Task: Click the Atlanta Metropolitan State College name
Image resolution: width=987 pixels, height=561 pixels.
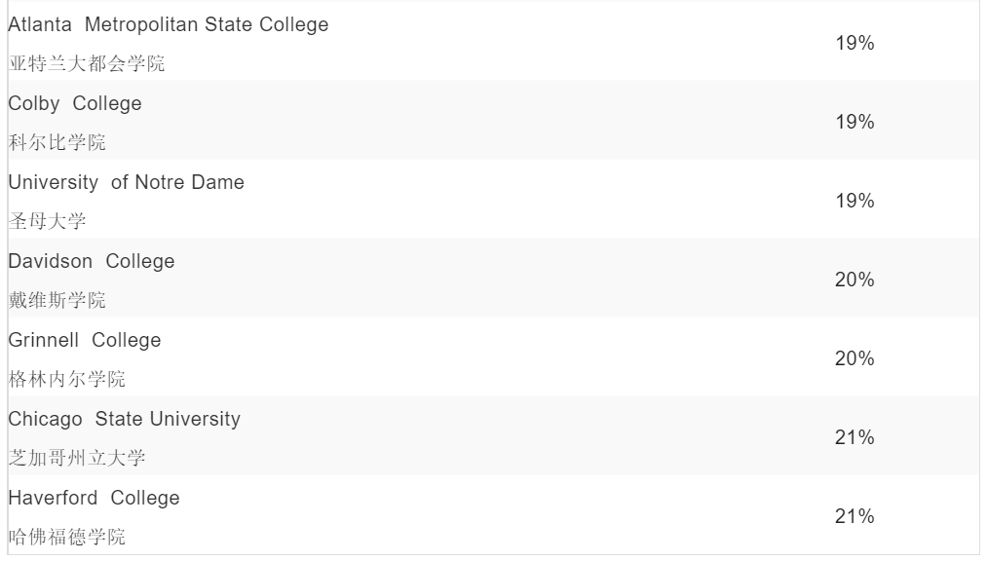Action: (169, 25)
